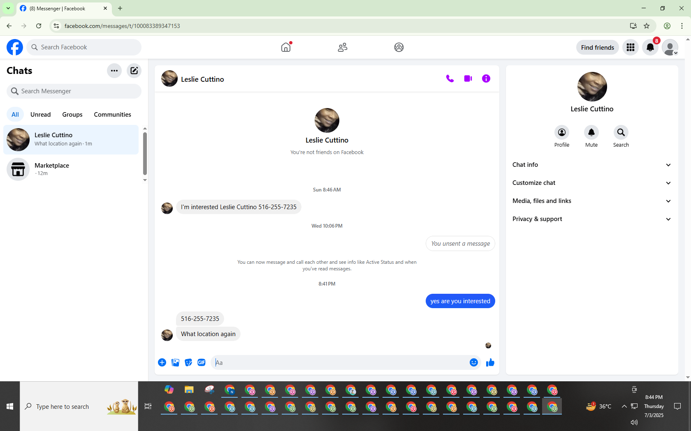Open the emoji picker in message box
Image resolution: width=691 pixels, height=431 pixels.
pos(474,362)
